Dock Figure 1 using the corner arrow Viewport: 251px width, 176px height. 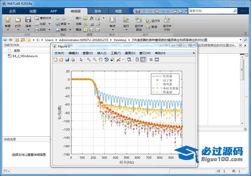pos(193,53)
